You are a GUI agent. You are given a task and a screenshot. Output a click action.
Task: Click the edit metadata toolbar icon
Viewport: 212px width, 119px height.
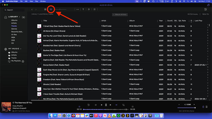pyautogui.click(x=89, y=9)
